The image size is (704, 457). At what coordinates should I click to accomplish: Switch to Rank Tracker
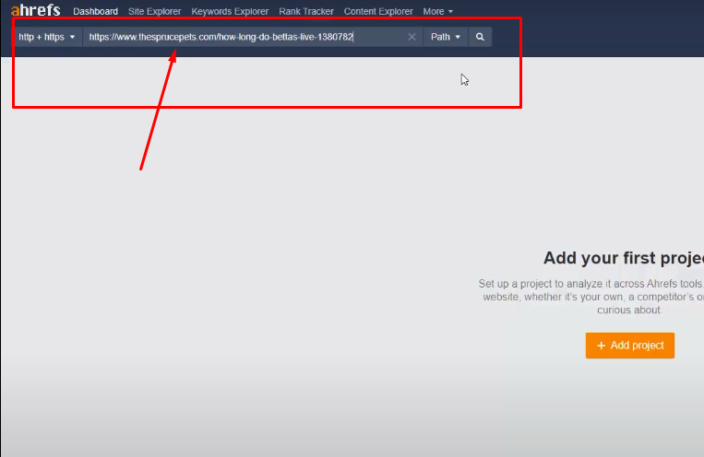click(x=306, y=11)
